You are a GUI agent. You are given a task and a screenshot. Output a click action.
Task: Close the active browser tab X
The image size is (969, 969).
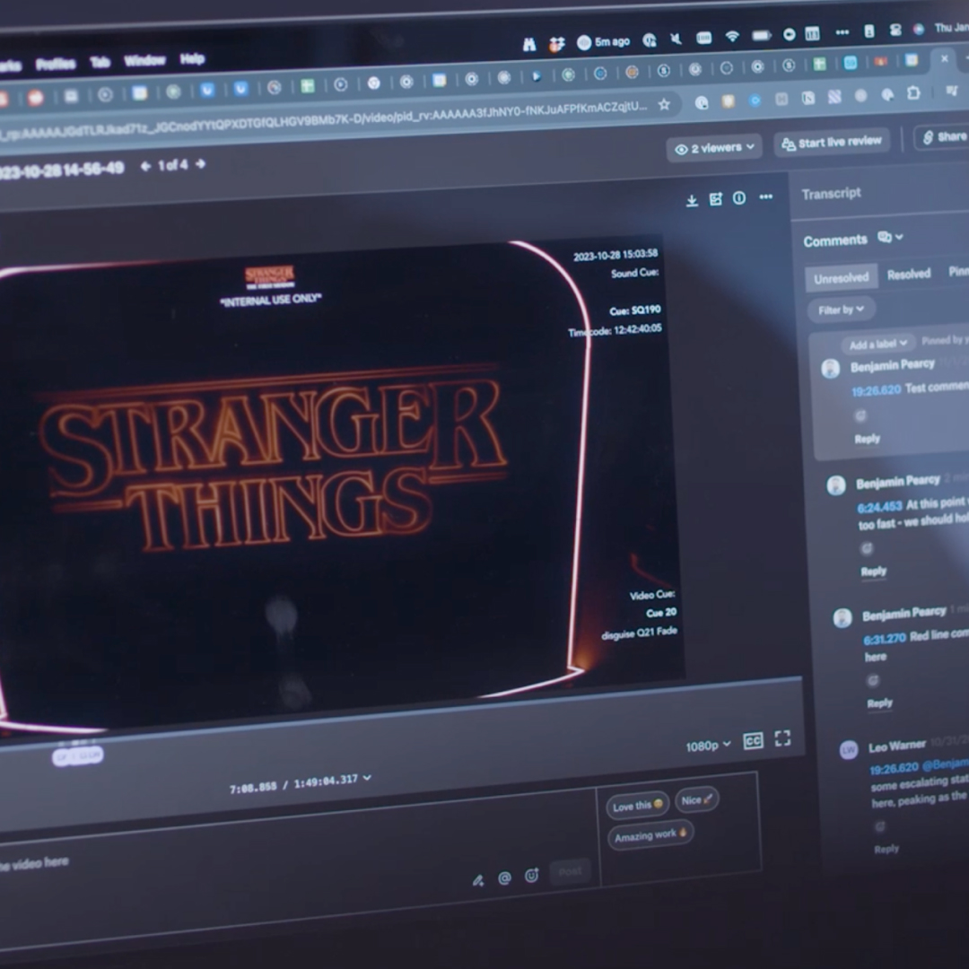tap(944, 58)
